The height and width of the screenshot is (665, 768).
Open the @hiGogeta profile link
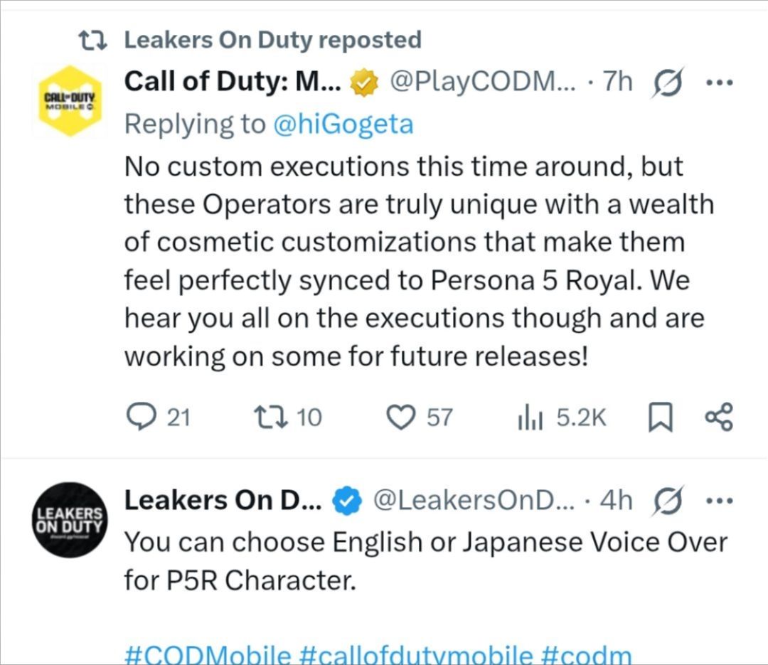coord(343,124)
